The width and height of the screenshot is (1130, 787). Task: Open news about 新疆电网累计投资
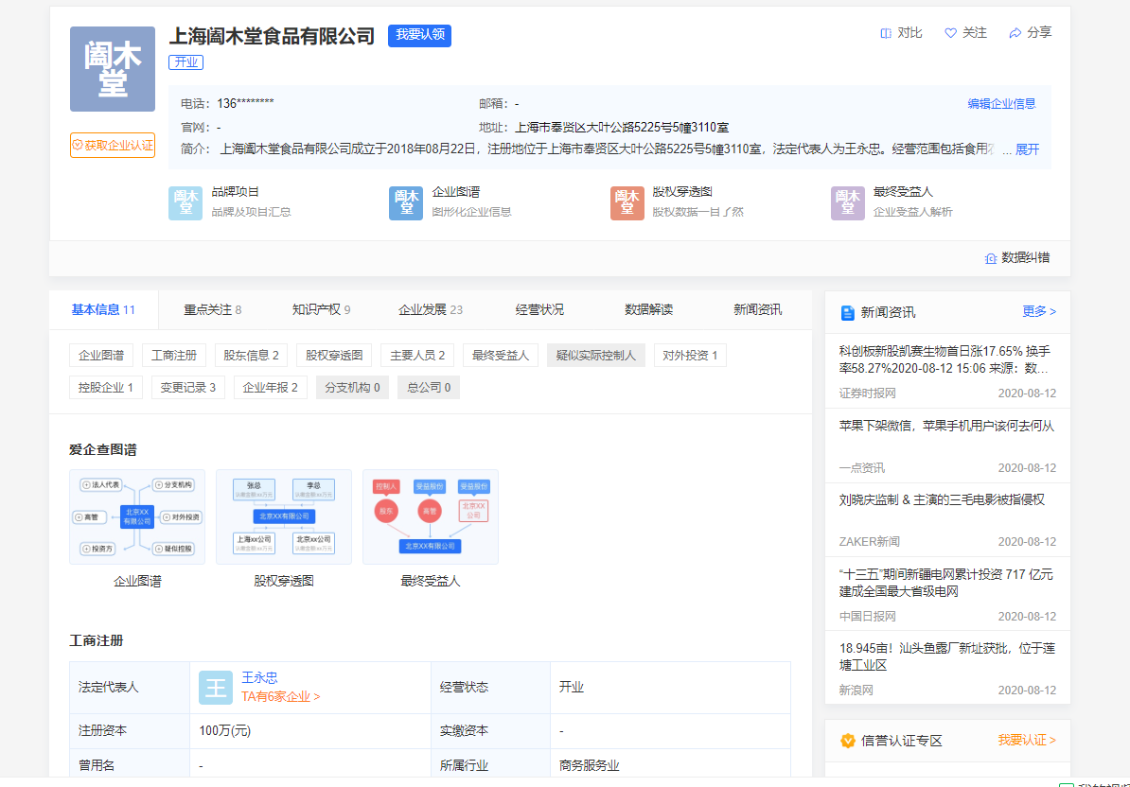click(946, 584)
